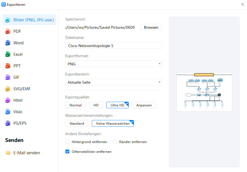This screenshot has width=247, height=172.
Task: Select the GIF format icon
Action: pyautogui.click(x=8, y=77)
